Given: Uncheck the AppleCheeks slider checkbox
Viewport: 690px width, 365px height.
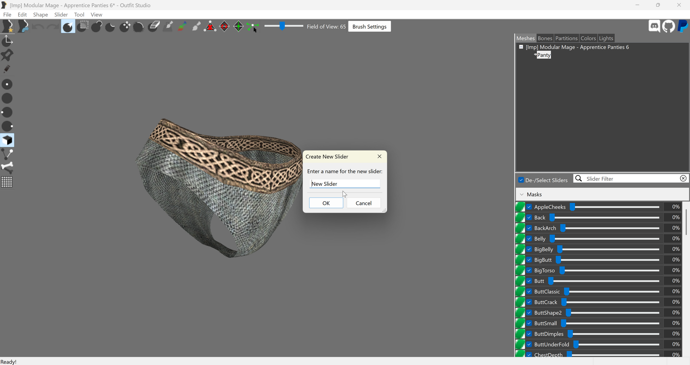Looking at the screenshot, I should (529, 207).
